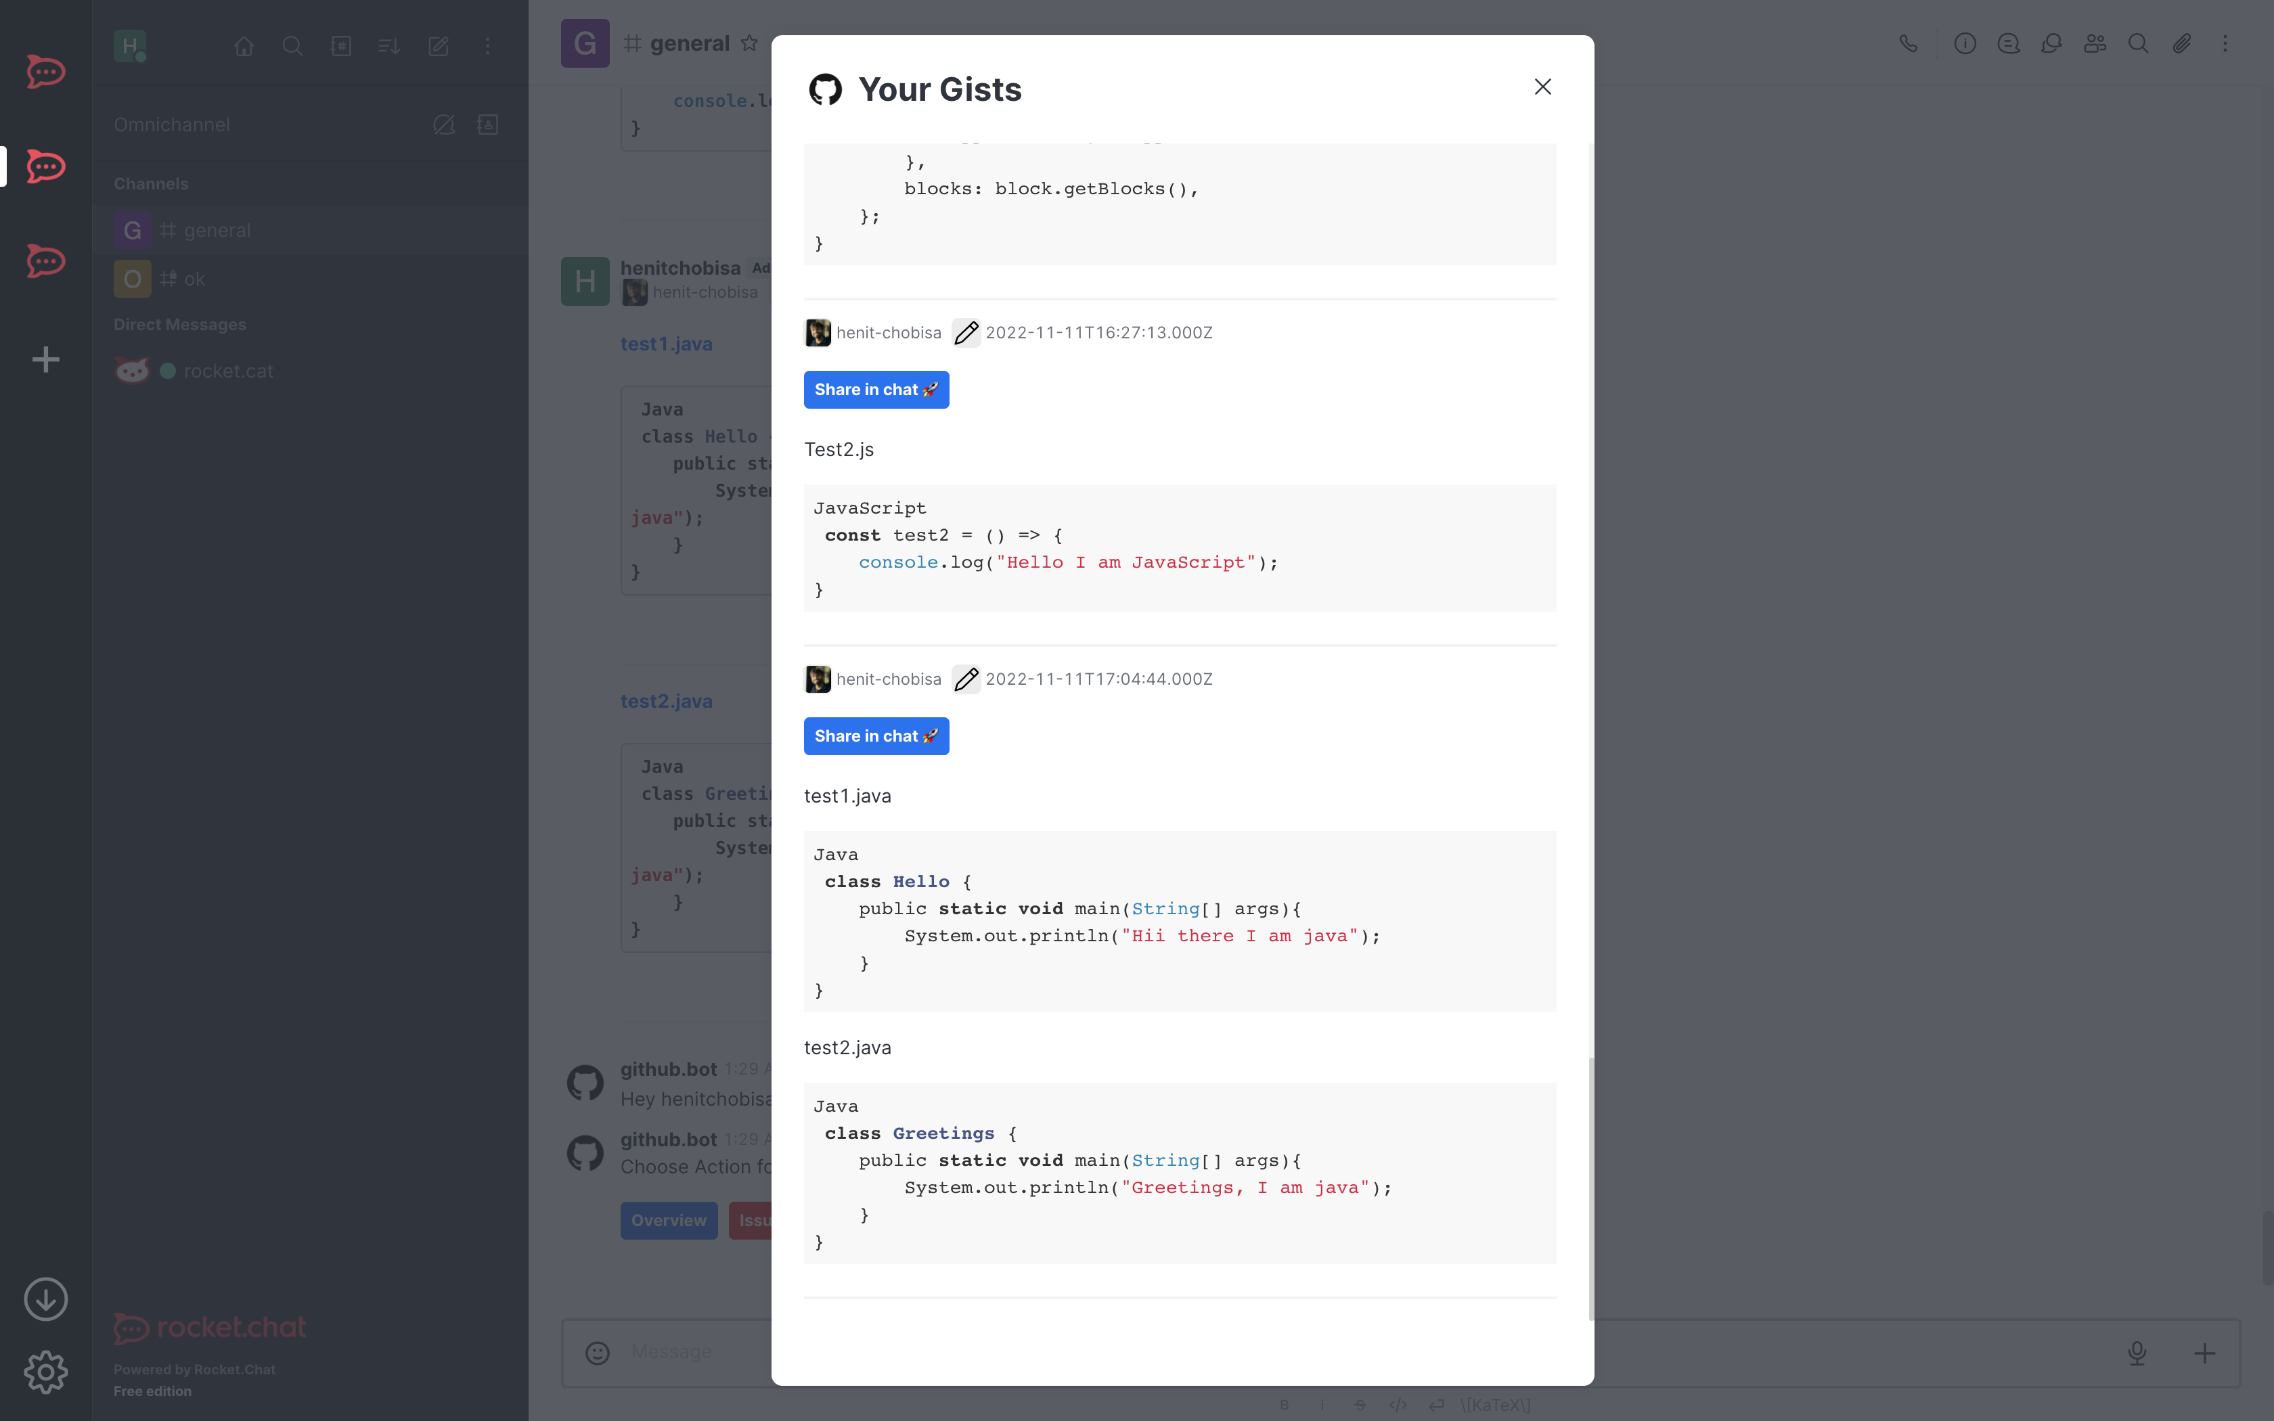The width and height of the screenshot is (2274, 1421).
Task: Open the directory icon in sidebar header
Action: [341, 45]
